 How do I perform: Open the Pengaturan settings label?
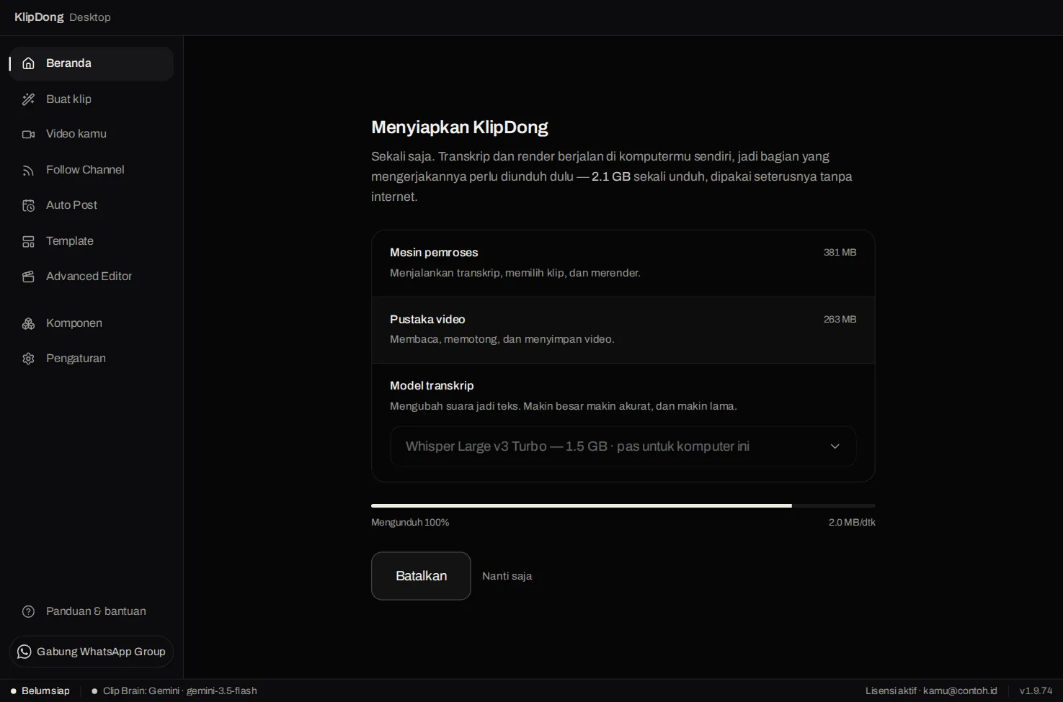tap(76, 359)
